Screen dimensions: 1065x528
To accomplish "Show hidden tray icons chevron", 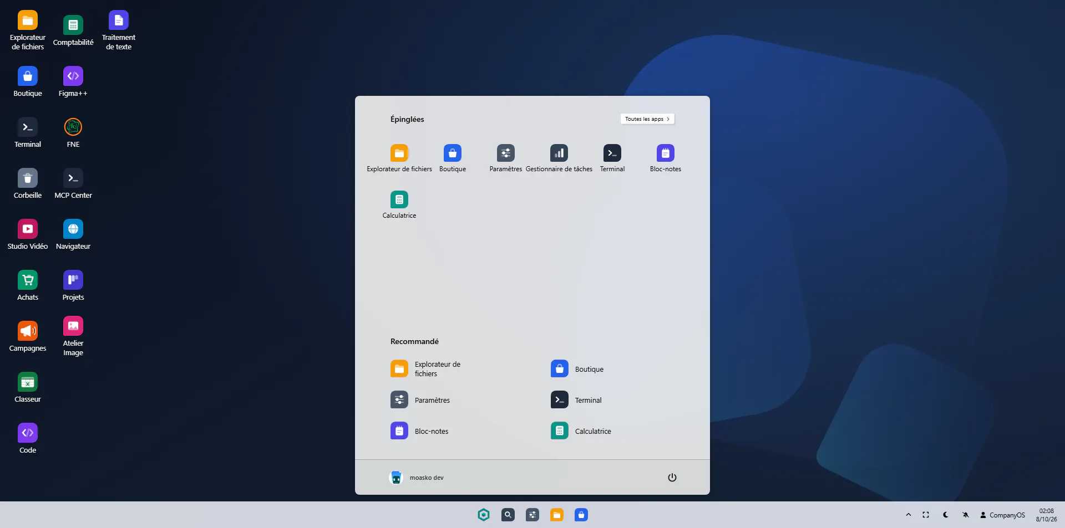I will [909, 515].
